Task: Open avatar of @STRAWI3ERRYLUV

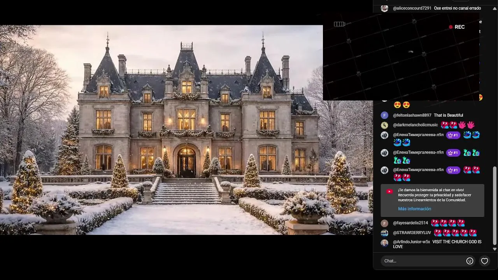Action: click(x=384, y=233)
